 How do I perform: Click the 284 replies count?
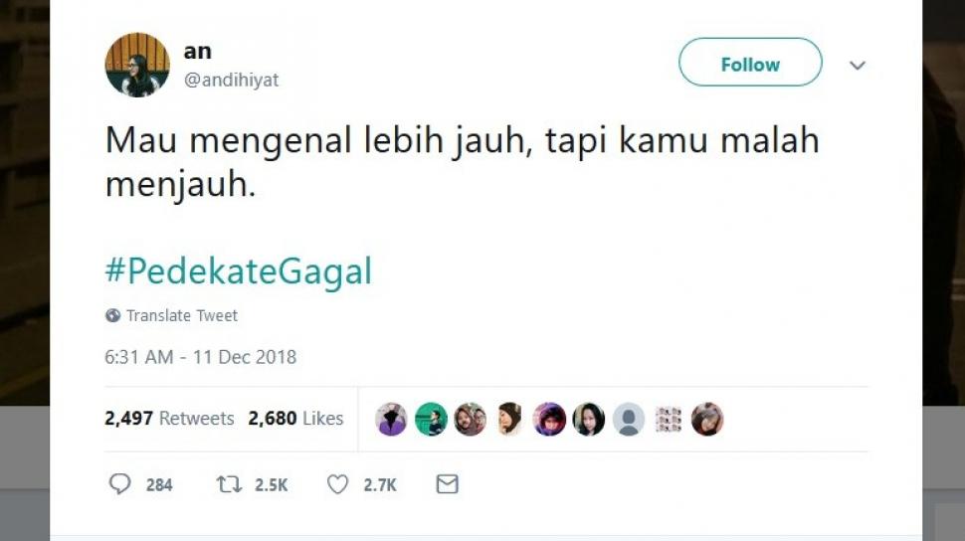(x=159, y=485)
